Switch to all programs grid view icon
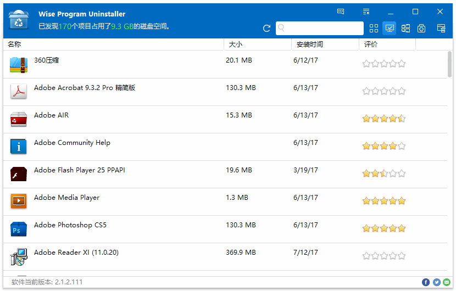This screenshot has width=456, height=291. 374,29
